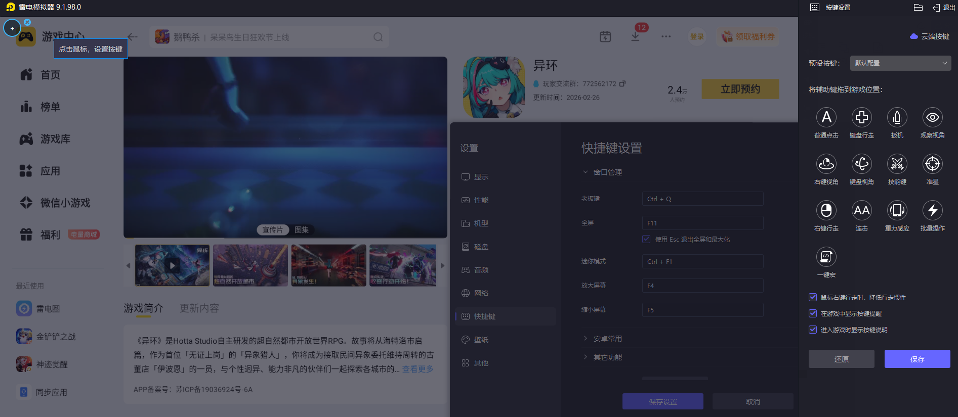Select the 右键行走 right-click walk icon
Image resolution: width=958 pixels, height=417 pixels.
click(x=826, y=210)
